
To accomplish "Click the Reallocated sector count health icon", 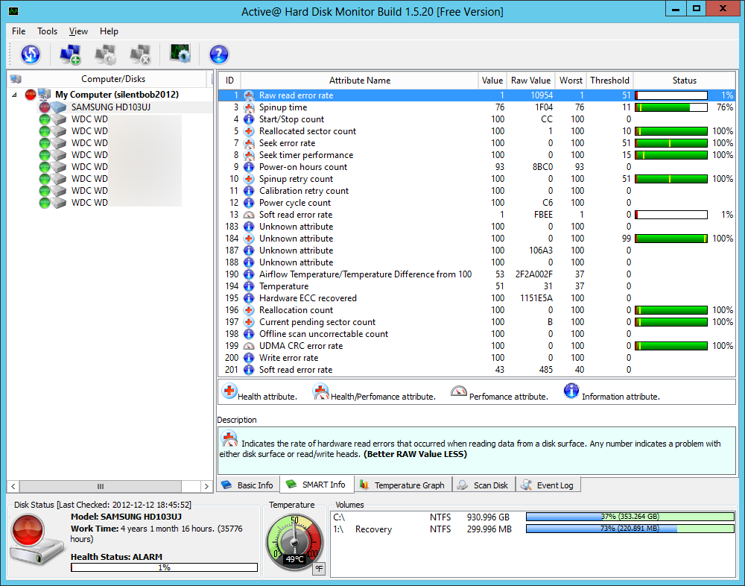I will coord(249,130).
